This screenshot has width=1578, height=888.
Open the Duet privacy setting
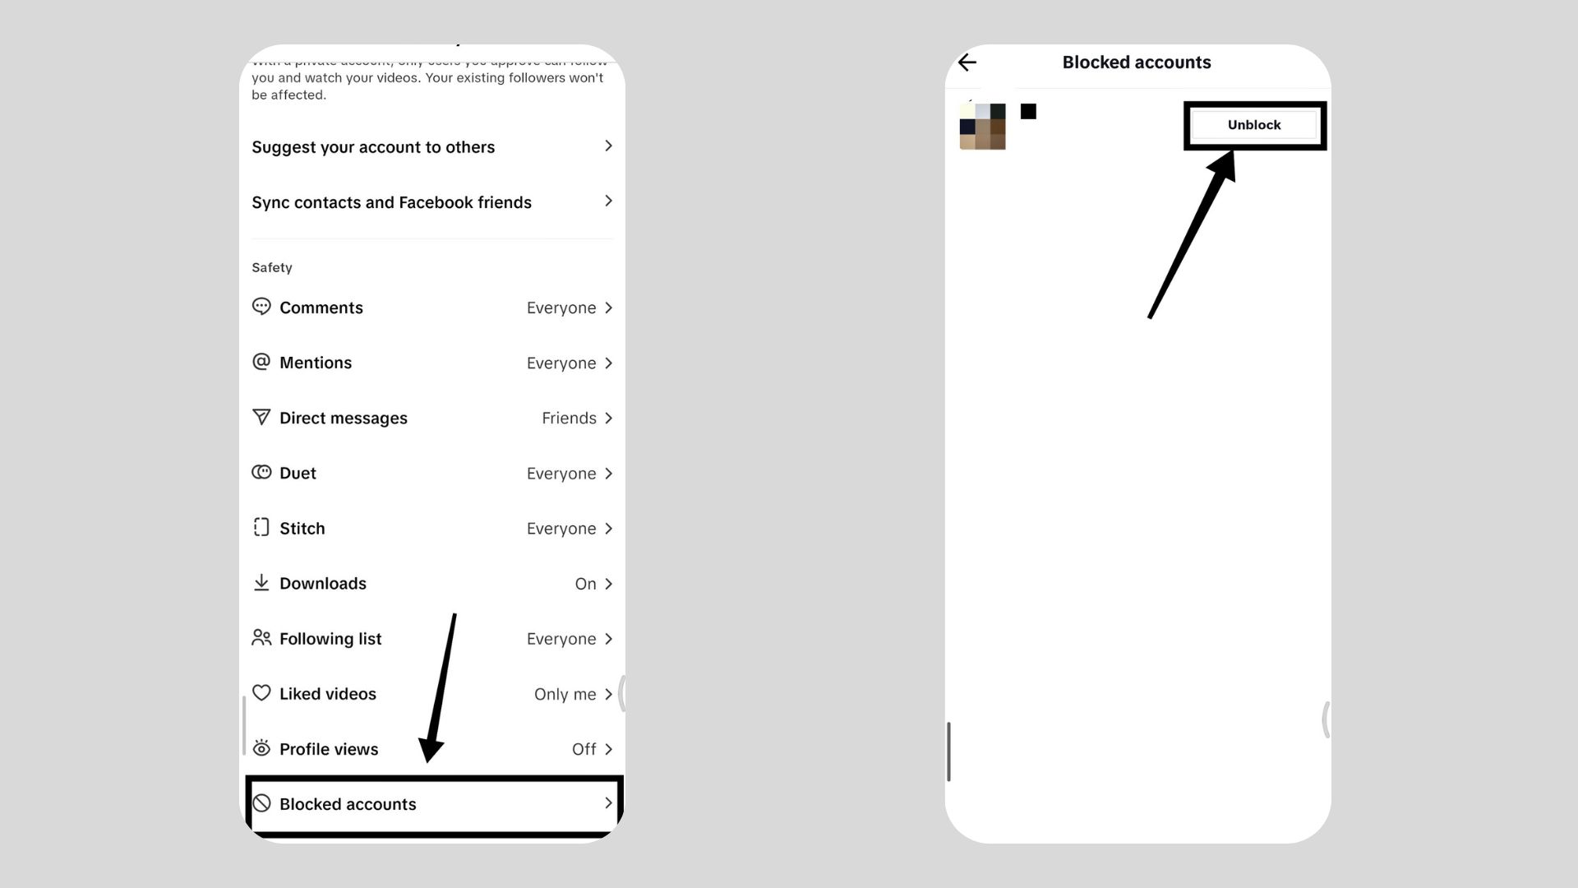(432, 473)
